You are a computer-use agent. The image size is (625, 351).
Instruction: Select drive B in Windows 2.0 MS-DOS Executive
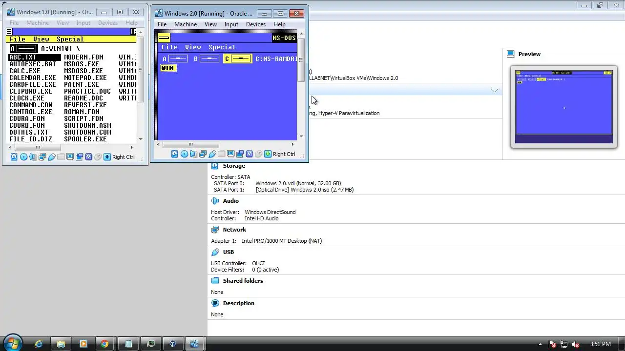point(206,58)
